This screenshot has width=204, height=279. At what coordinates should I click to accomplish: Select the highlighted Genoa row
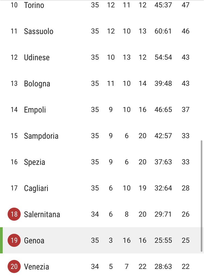point(102,240)
